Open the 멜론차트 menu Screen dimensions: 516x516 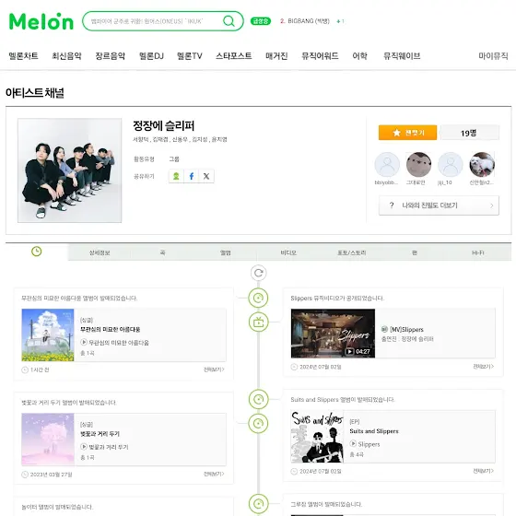pyautogui.click(x=23, y=56)
